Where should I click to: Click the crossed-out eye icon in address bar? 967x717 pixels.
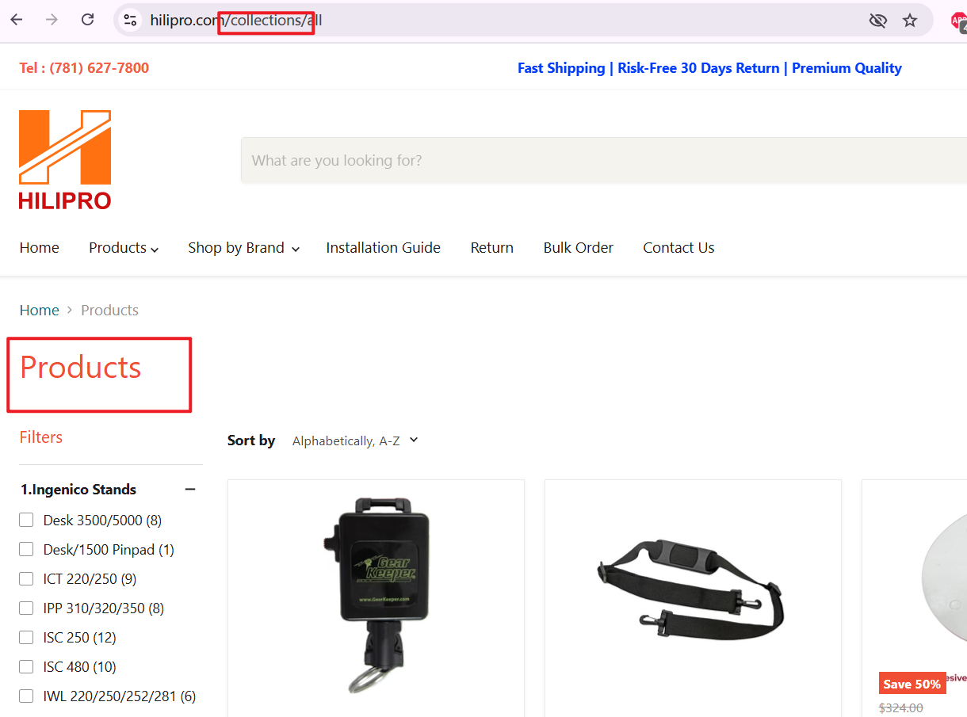coord(877,21)
